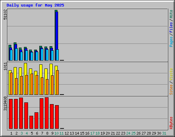The width and height of the screenshot is (175, 137).
Task: Click the blue Files legend label
Action: pyautogui.click(x=171, y=27)
